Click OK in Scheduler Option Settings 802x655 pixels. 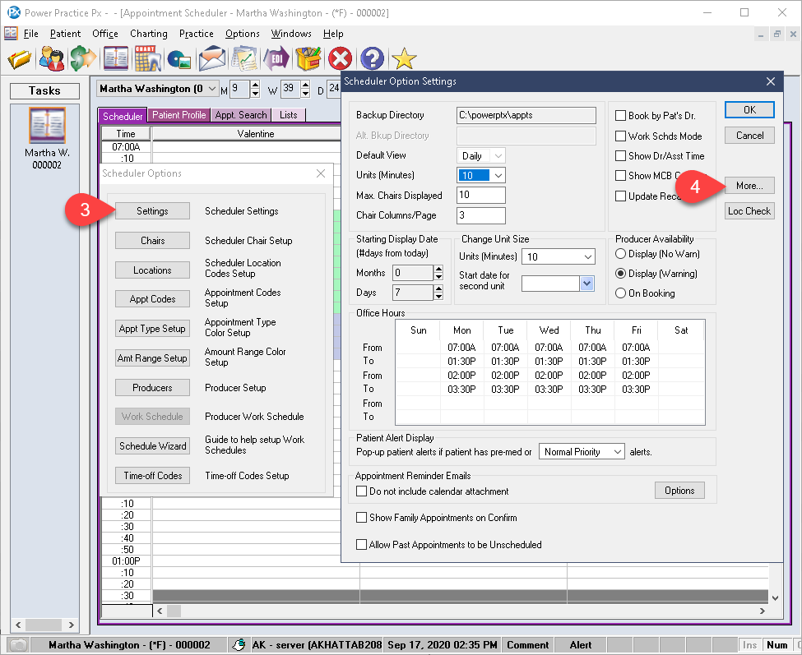click(x=749, y=110)
